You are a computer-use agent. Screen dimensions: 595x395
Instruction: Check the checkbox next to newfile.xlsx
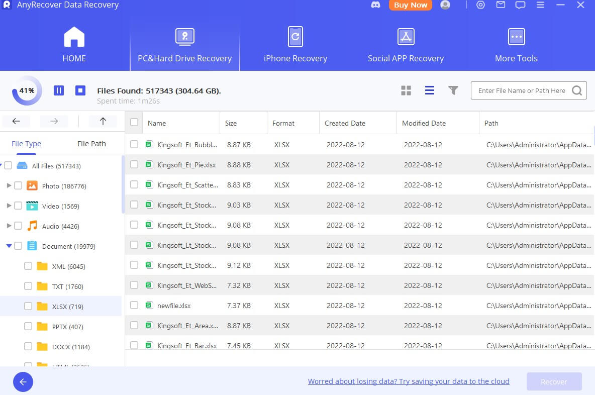[x=134, y=305]
